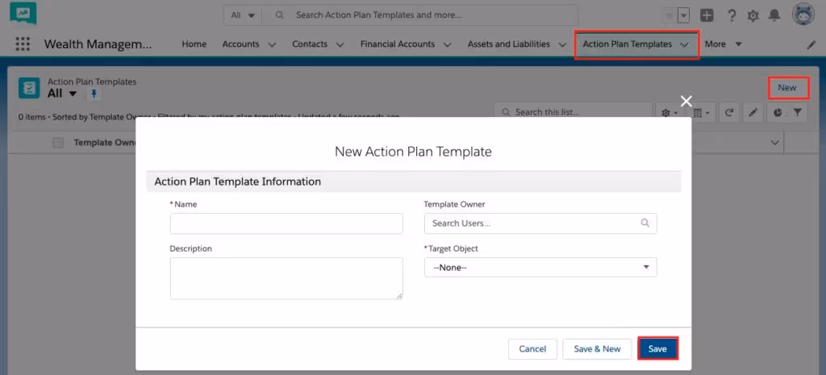The height and width of the screenshot is (375, 826).
Task: Click the search magnifier in global search
Action: (x=280, y=15)
